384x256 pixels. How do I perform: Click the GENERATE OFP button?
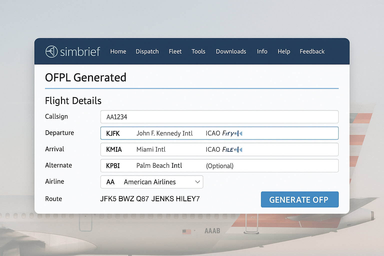[x=300, y=199]
